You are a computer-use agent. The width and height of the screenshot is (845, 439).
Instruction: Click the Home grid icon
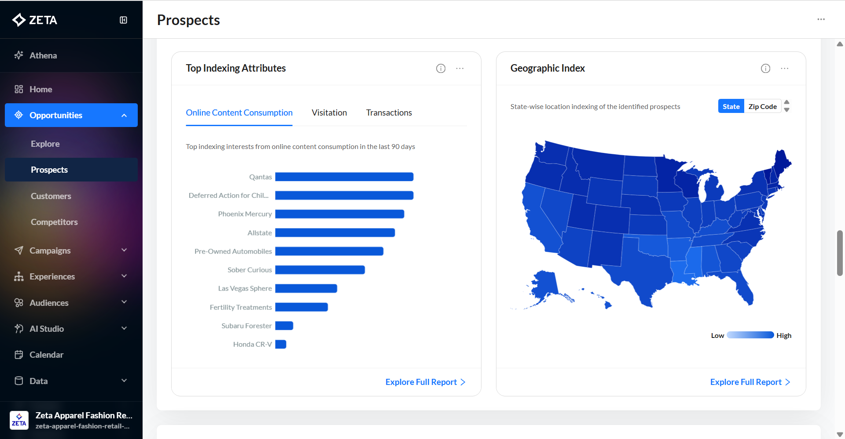pos(18,89)
